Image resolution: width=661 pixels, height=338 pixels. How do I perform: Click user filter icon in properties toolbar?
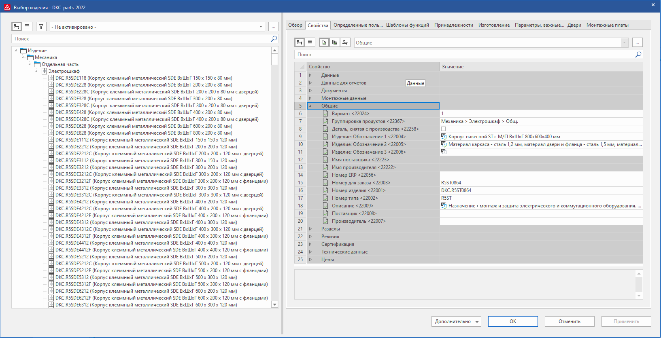click(345, 42)
